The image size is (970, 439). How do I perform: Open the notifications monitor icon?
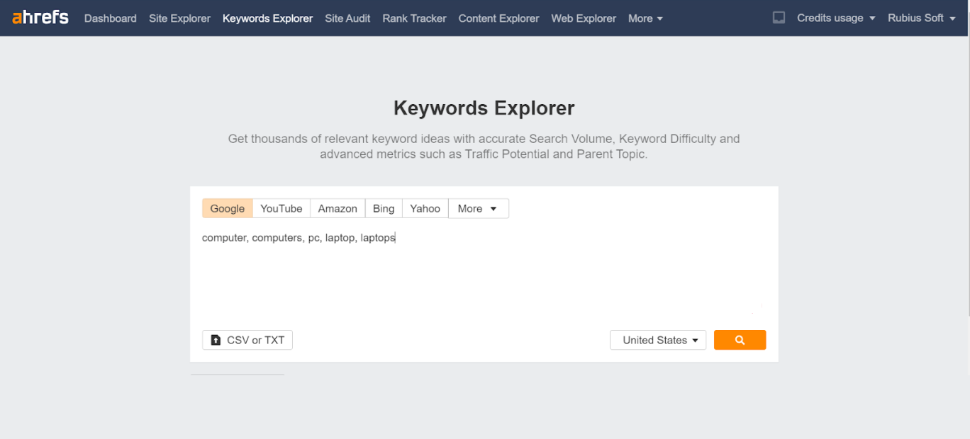779,18
